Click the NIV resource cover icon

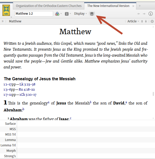pos(6,10)
